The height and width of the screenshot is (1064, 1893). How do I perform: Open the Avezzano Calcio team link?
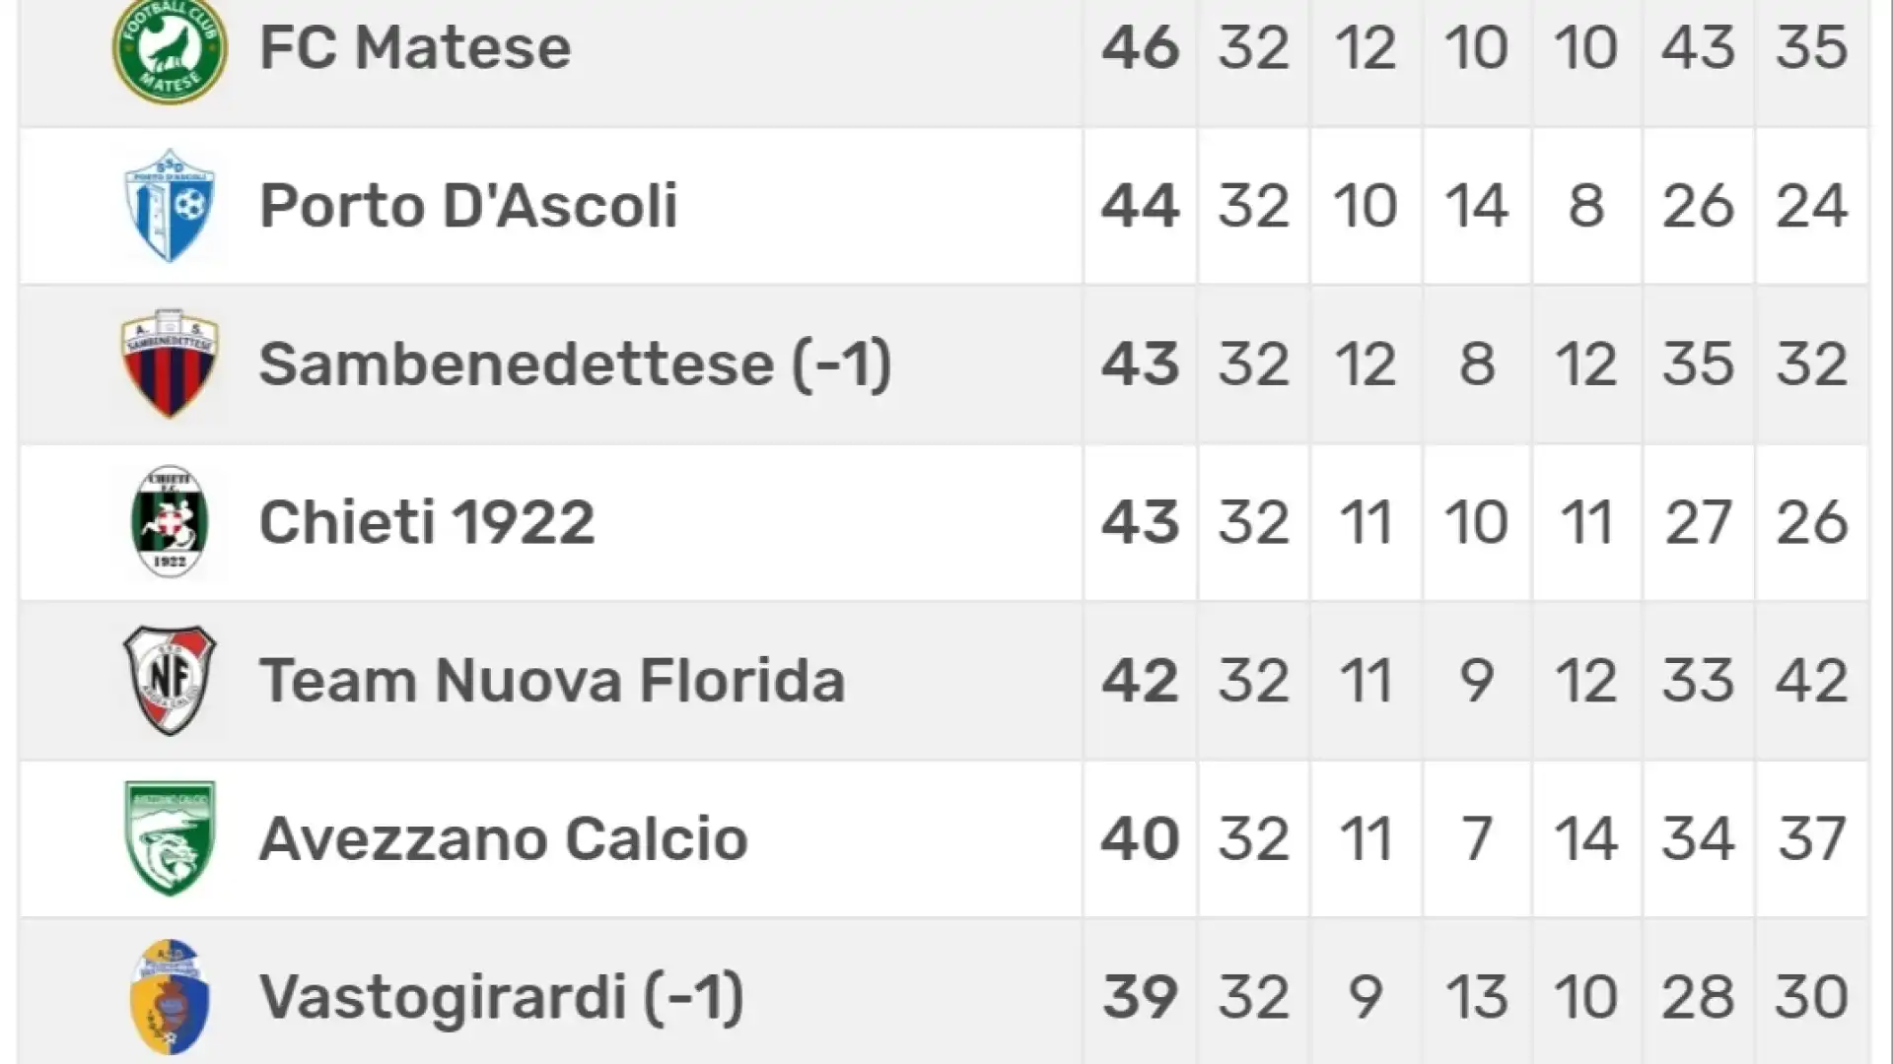coord(504,838)
